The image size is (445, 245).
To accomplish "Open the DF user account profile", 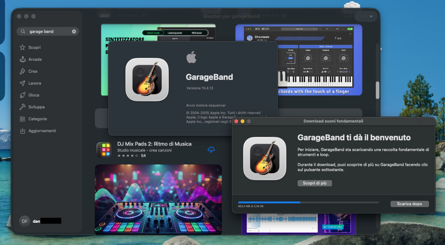I will (x=24, y=221).
